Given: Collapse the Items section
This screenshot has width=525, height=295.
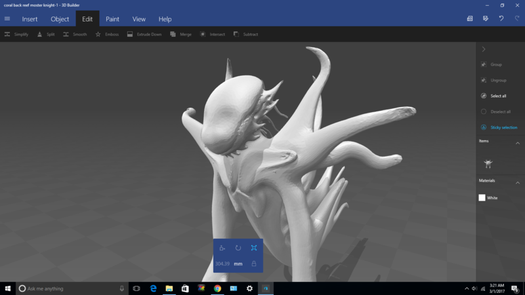Looking at the screenshot, I should [x=517, y=142].
